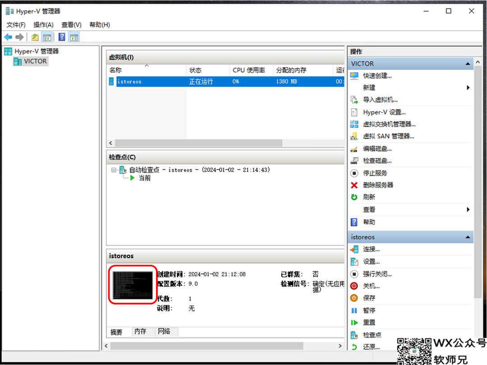
Task: Select the istoreos virtual machine row
Action: (x=226, y=82)
